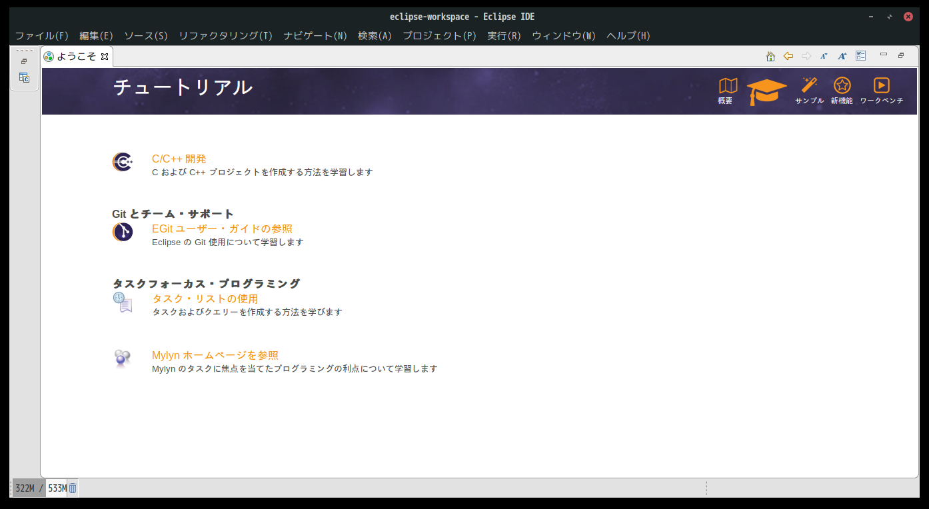Reduce font size with the small A icon
Image resolution: width=929 pixels, height=509 pixels.
824,57
